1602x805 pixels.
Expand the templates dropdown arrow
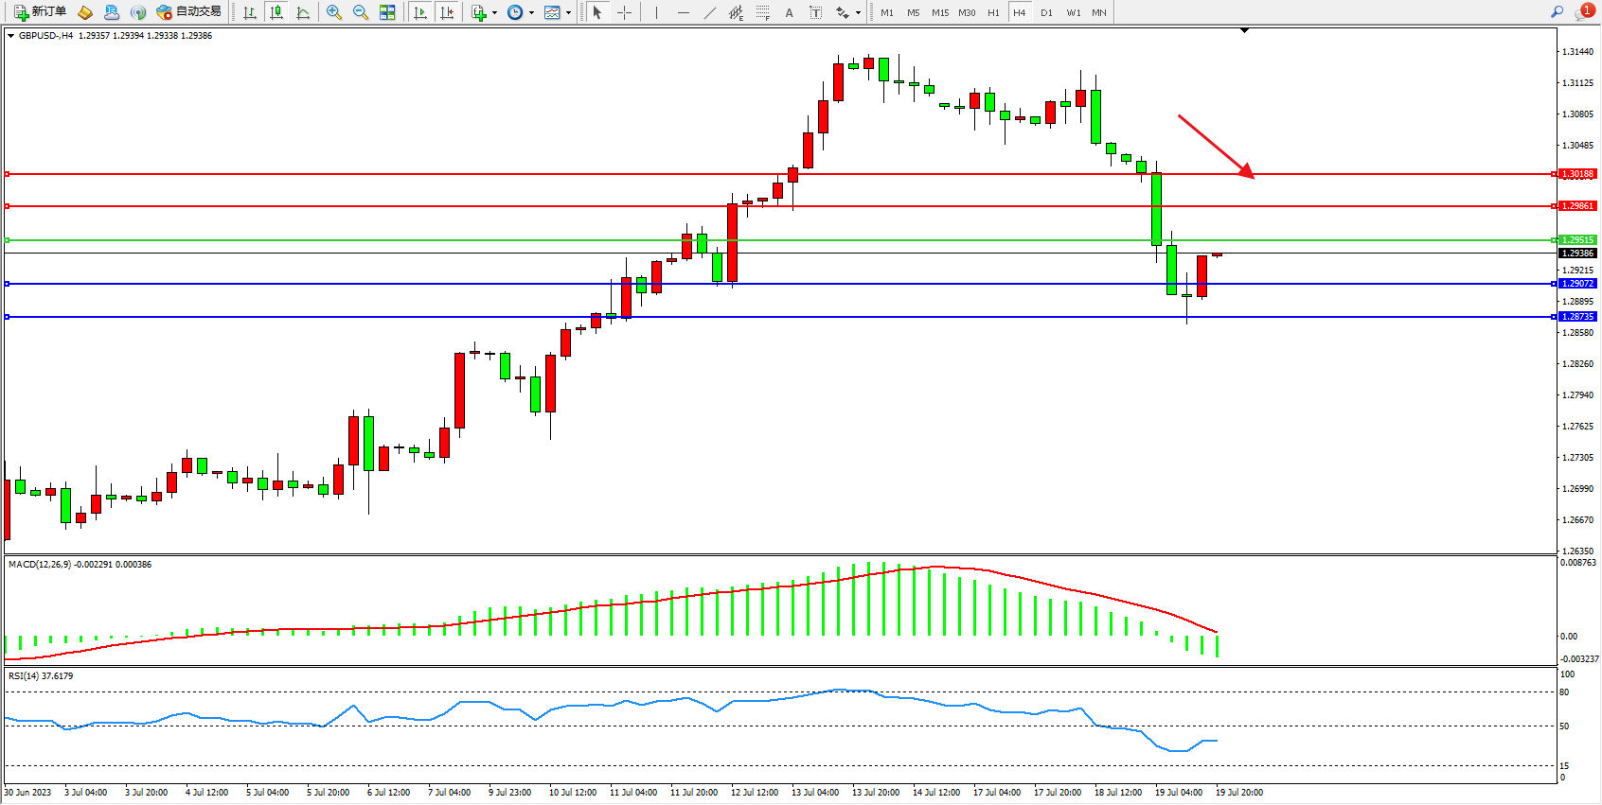tap(568, 13)
